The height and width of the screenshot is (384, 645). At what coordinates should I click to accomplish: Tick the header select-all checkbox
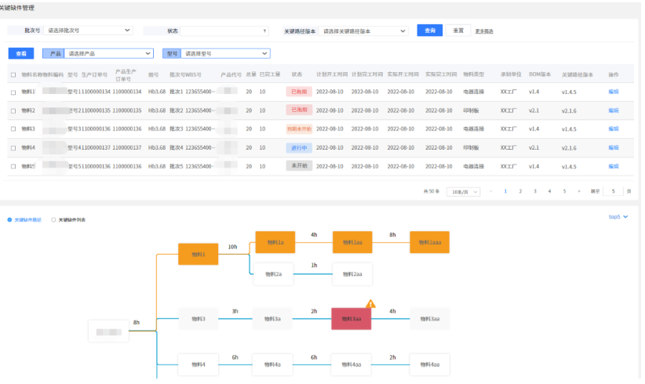point(13,74)
